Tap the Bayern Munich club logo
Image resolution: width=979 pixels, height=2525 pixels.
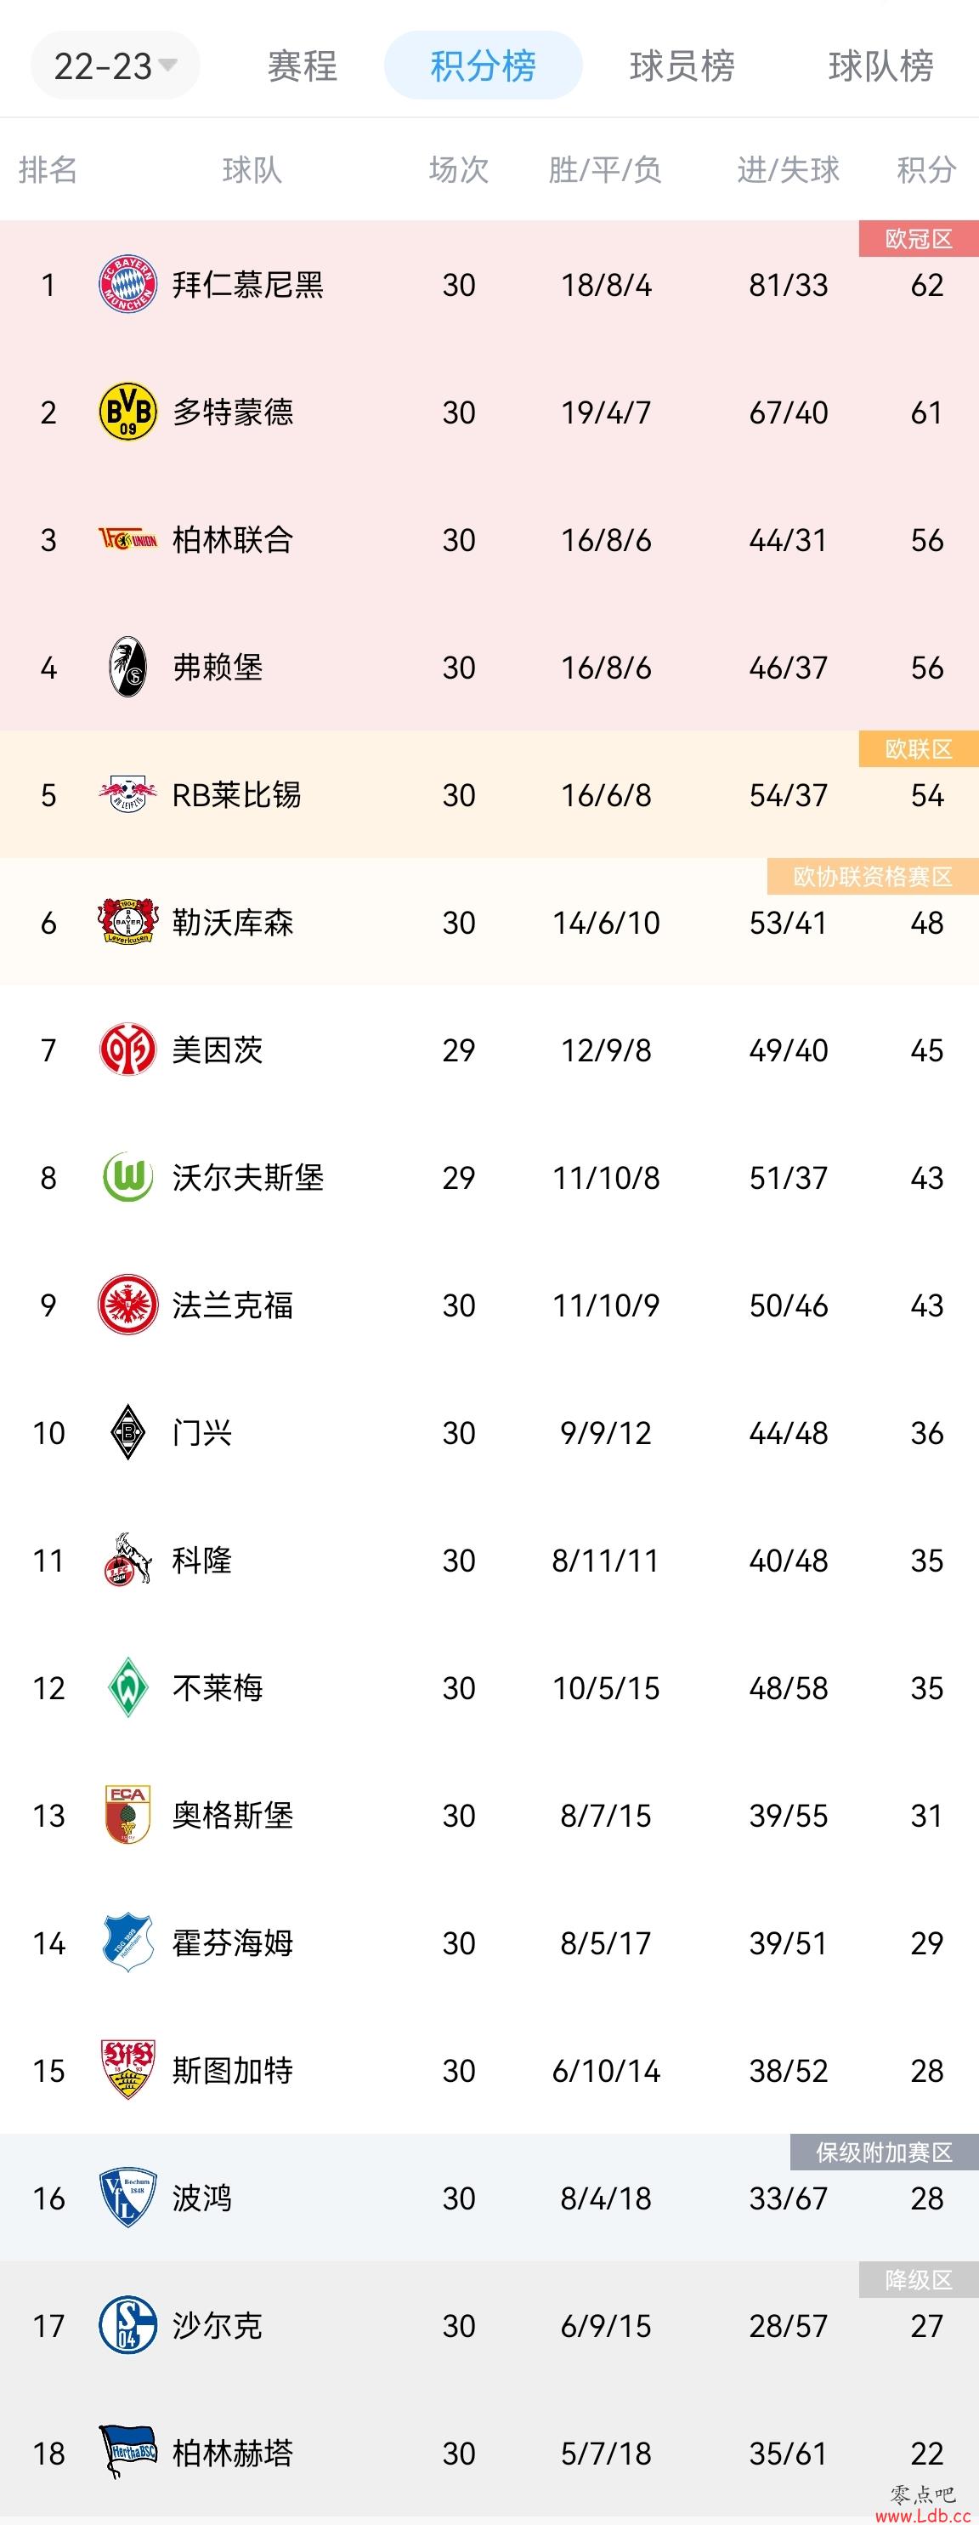128,284
